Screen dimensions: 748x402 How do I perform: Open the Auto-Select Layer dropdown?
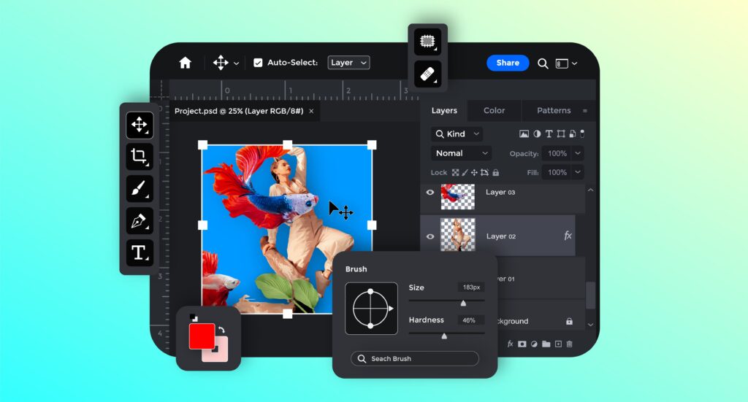point(348,63)
